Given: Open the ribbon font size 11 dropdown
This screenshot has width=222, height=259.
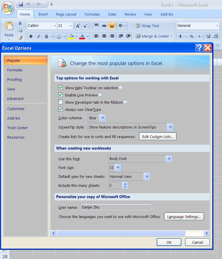Looking at the screenshot, I should (71, 26).
